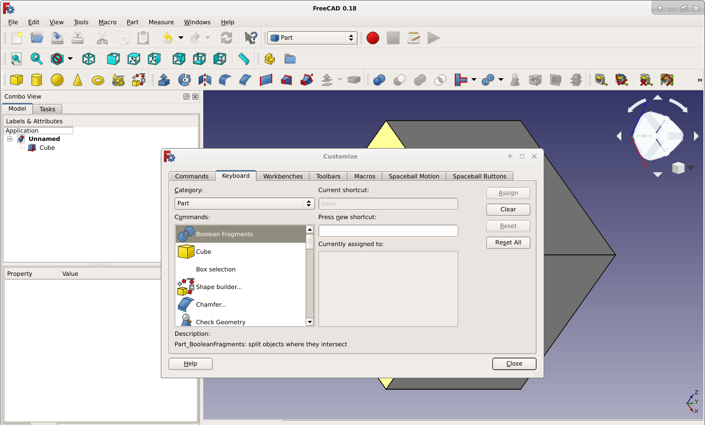
Task: Create a new document icon
Action: tap(17, 38)
